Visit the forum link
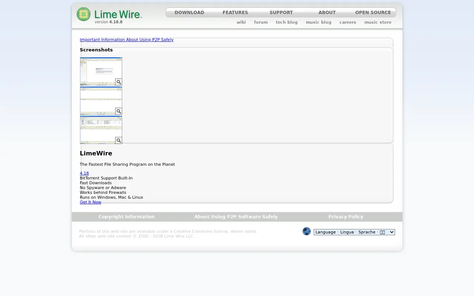The height and width of the screenshot is (296, 474). pyautogui.click(x=261, y=22)
